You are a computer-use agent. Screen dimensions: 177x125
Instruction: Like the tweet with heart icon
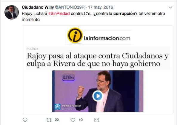[73, 120]
